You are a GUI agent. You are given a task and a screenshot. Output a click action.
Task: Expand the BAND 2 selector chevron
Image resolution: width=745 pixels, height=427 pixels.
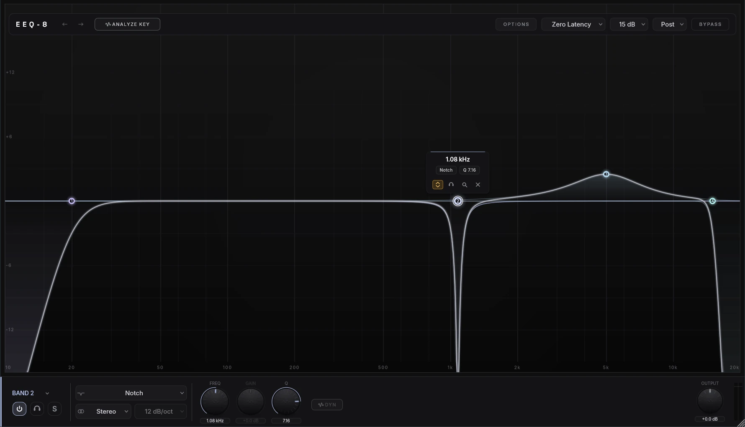(x=47, y=393)
